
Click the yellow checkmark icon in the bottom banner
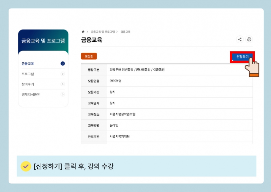25,166
